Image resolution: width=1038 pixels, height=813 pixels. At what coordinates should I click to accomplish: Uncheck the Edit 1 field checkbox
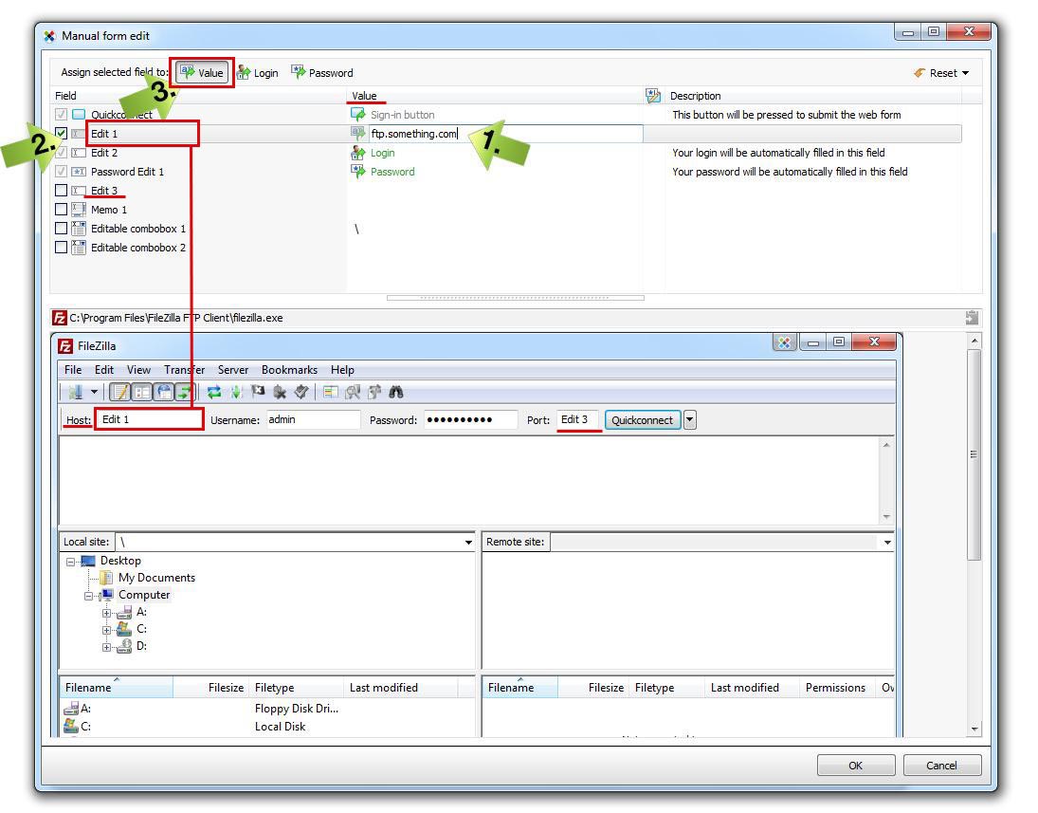pos(61,134)
